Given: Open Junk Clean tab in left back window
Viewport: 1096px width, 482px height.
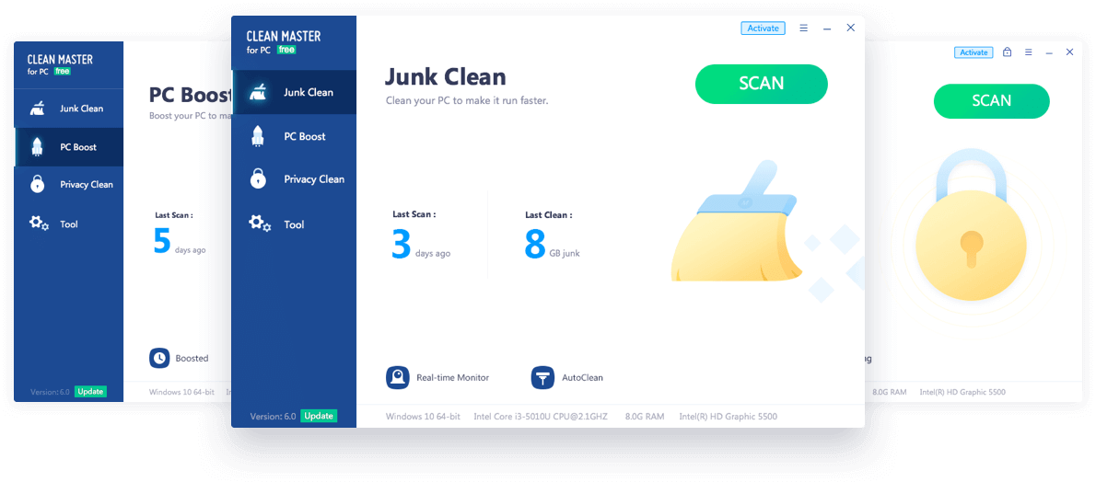Looking at the screenshot, I should (x=81, y=109).
